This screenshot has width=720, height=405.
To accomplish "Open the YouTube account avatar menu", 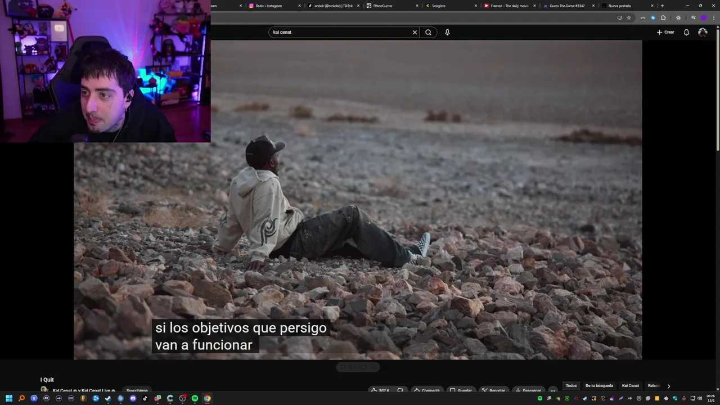I will (703, 32).
